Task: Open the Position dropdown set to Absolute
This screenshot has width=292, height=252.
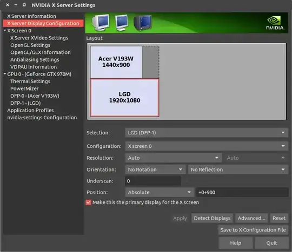Action: pyautogui.click(x=160, y=192)
